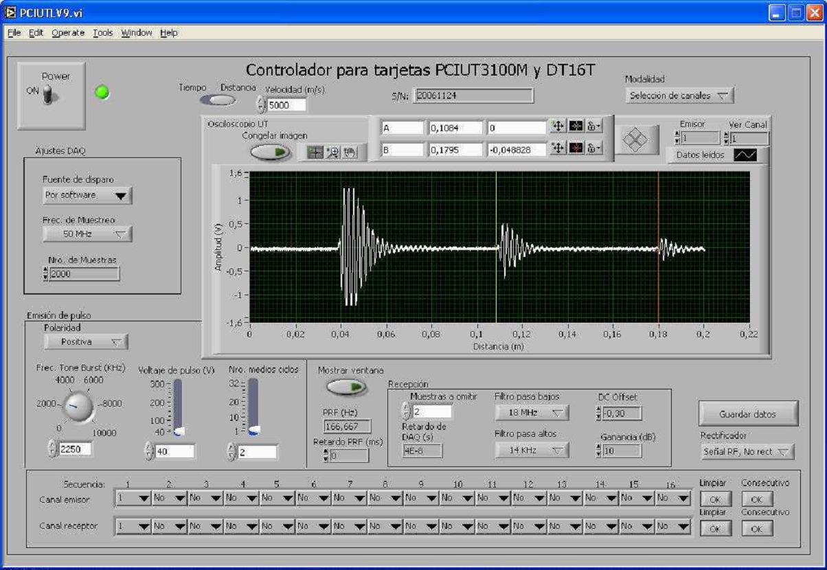Open the Rectificador dropdown
Viewport: 827px width, 570px height.
[x=747, y=452]
